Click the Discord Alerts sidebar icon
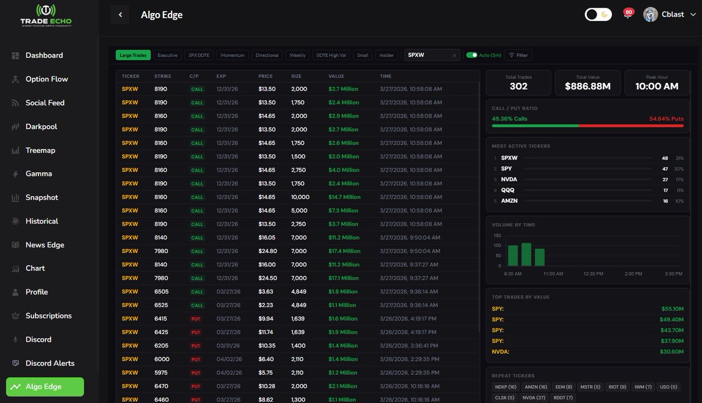This screenshot has width=702, height=403. 15,363
